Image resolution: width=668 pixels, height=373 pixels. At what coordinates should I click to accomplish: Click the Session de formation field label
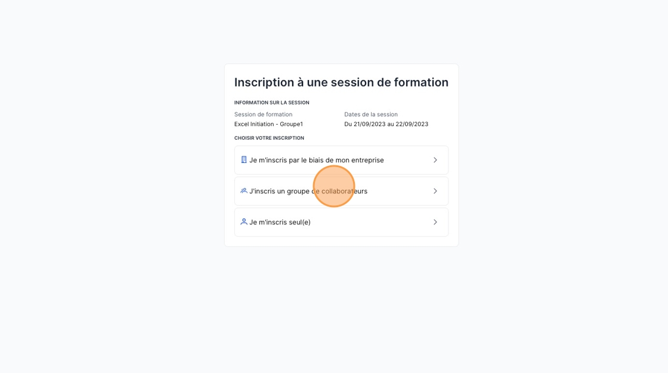[x=263, y=114]
